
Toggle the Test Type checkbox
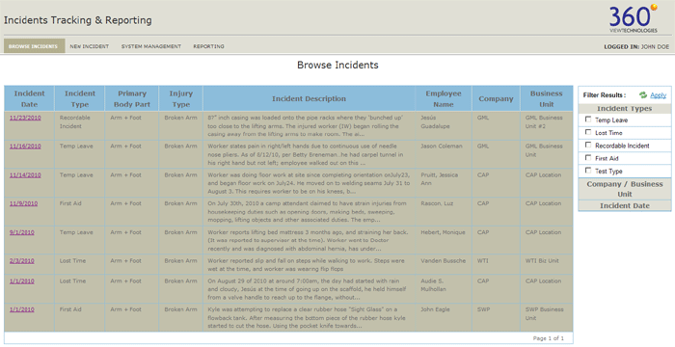click(x=588, y=171)
